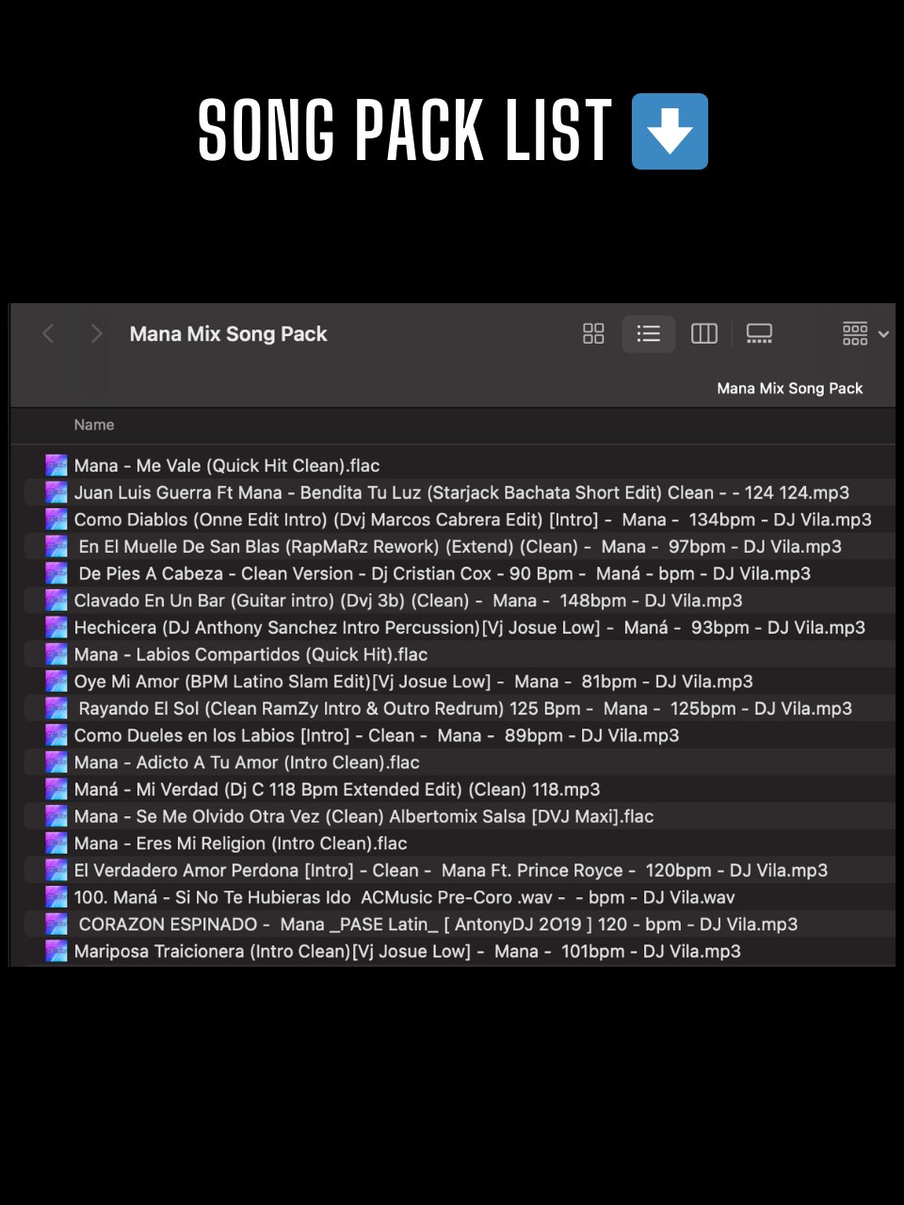This screenshot has height=1205, width=904.
Task: Select Mana - Eres Mi Religion file
Action: (240, 843)
